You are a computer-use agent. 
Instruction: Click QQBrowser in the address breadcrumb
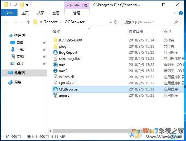point(75,22)
